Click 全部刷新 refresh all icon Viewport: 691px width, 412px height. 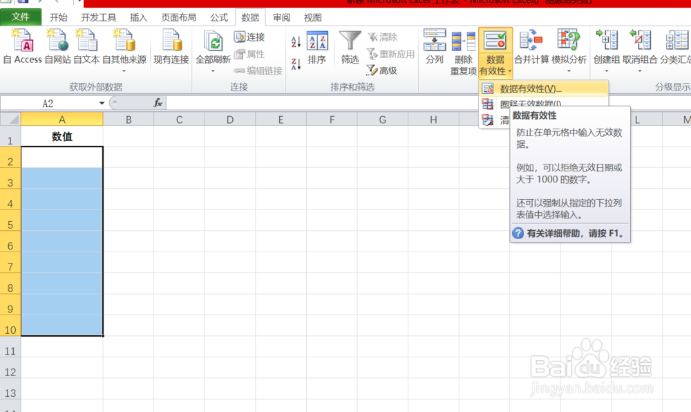click(x=214, y=41)
